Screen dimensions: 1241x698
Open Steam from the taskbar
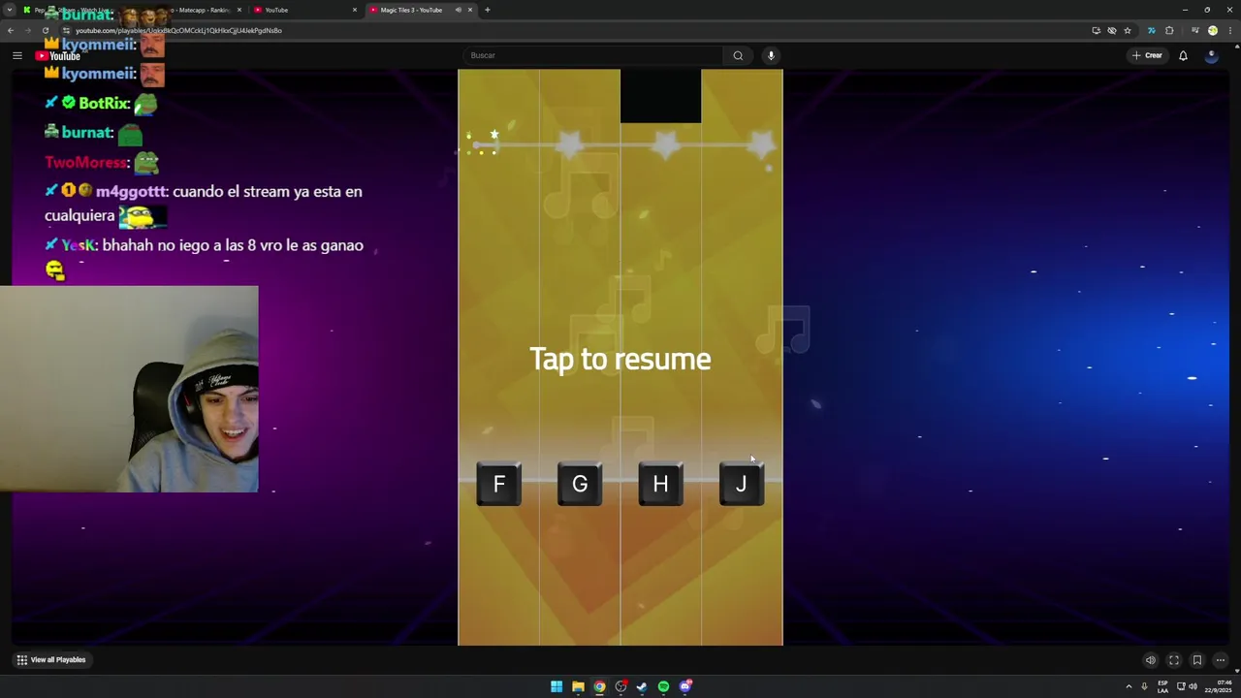click(642, 686)
